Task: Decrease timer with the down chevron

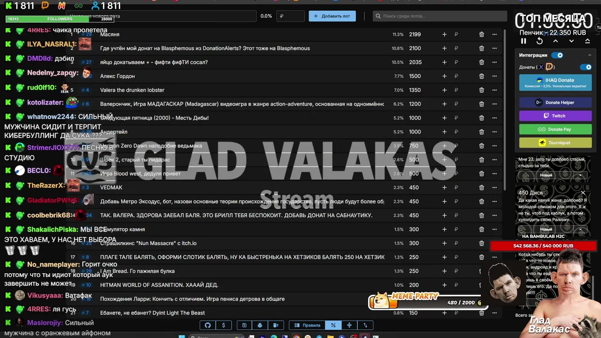Action: coord(571,41)
